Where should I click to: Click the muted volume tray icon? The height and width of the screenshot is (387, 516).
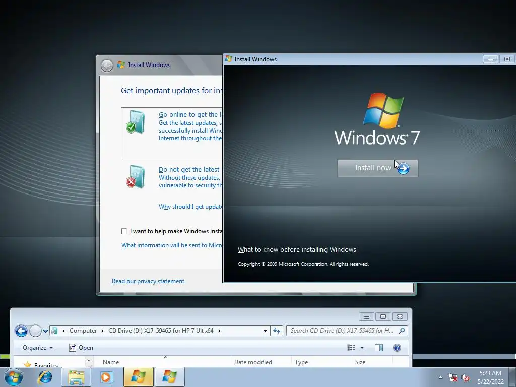click(x=465, y=378)
